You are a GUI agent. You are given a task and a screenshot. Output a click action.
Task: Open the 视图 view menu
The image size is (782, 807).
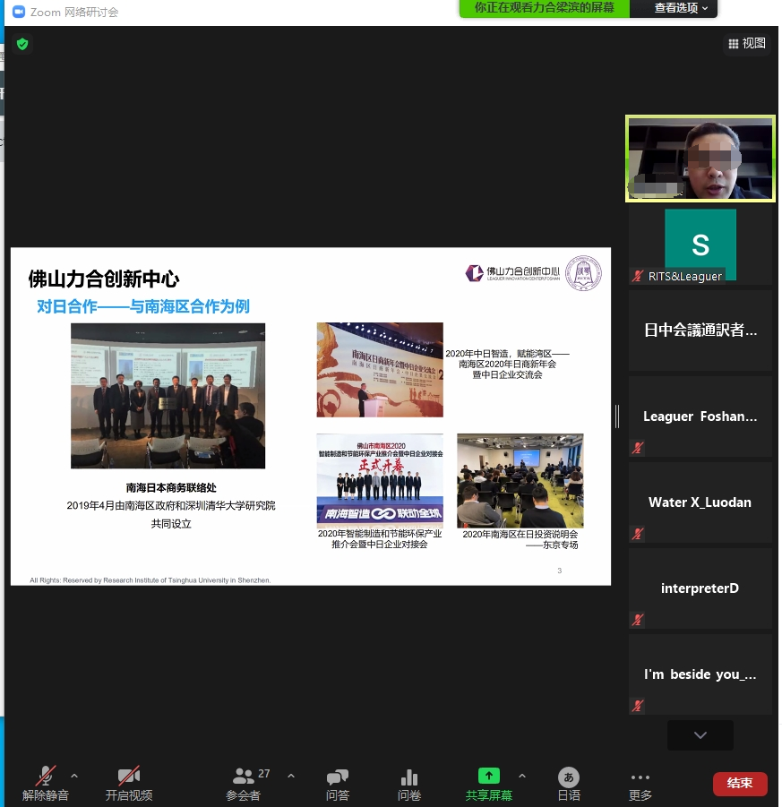coord(747,43)
